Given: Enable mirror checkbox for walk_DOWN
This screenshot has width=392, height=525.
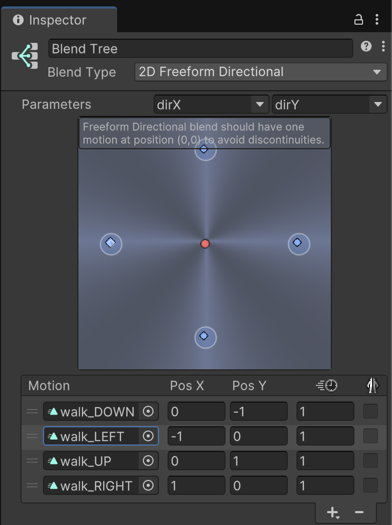Looking at the screenshot, I should [371, 411].
